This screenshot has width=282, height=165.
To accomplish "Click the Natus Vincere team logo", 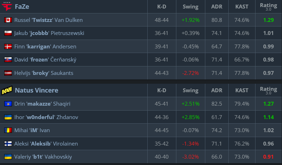I will pyautogui.click(x=7, y=90).
